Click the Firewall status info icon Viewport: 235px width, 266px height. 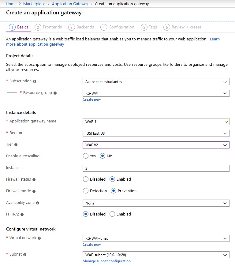click(x=34, y=180)
